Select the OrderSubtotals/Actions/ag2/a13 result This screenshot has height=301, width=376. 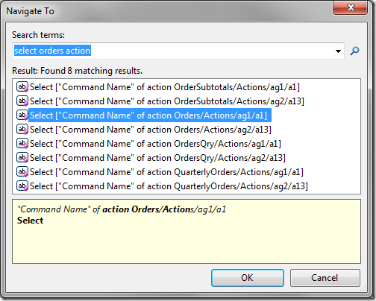point(167,101)
